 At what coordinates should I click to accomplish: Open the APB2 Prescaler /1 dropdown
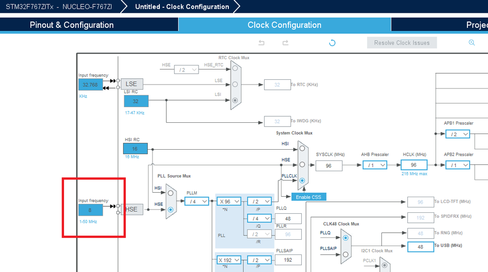[x=458, y=165]
